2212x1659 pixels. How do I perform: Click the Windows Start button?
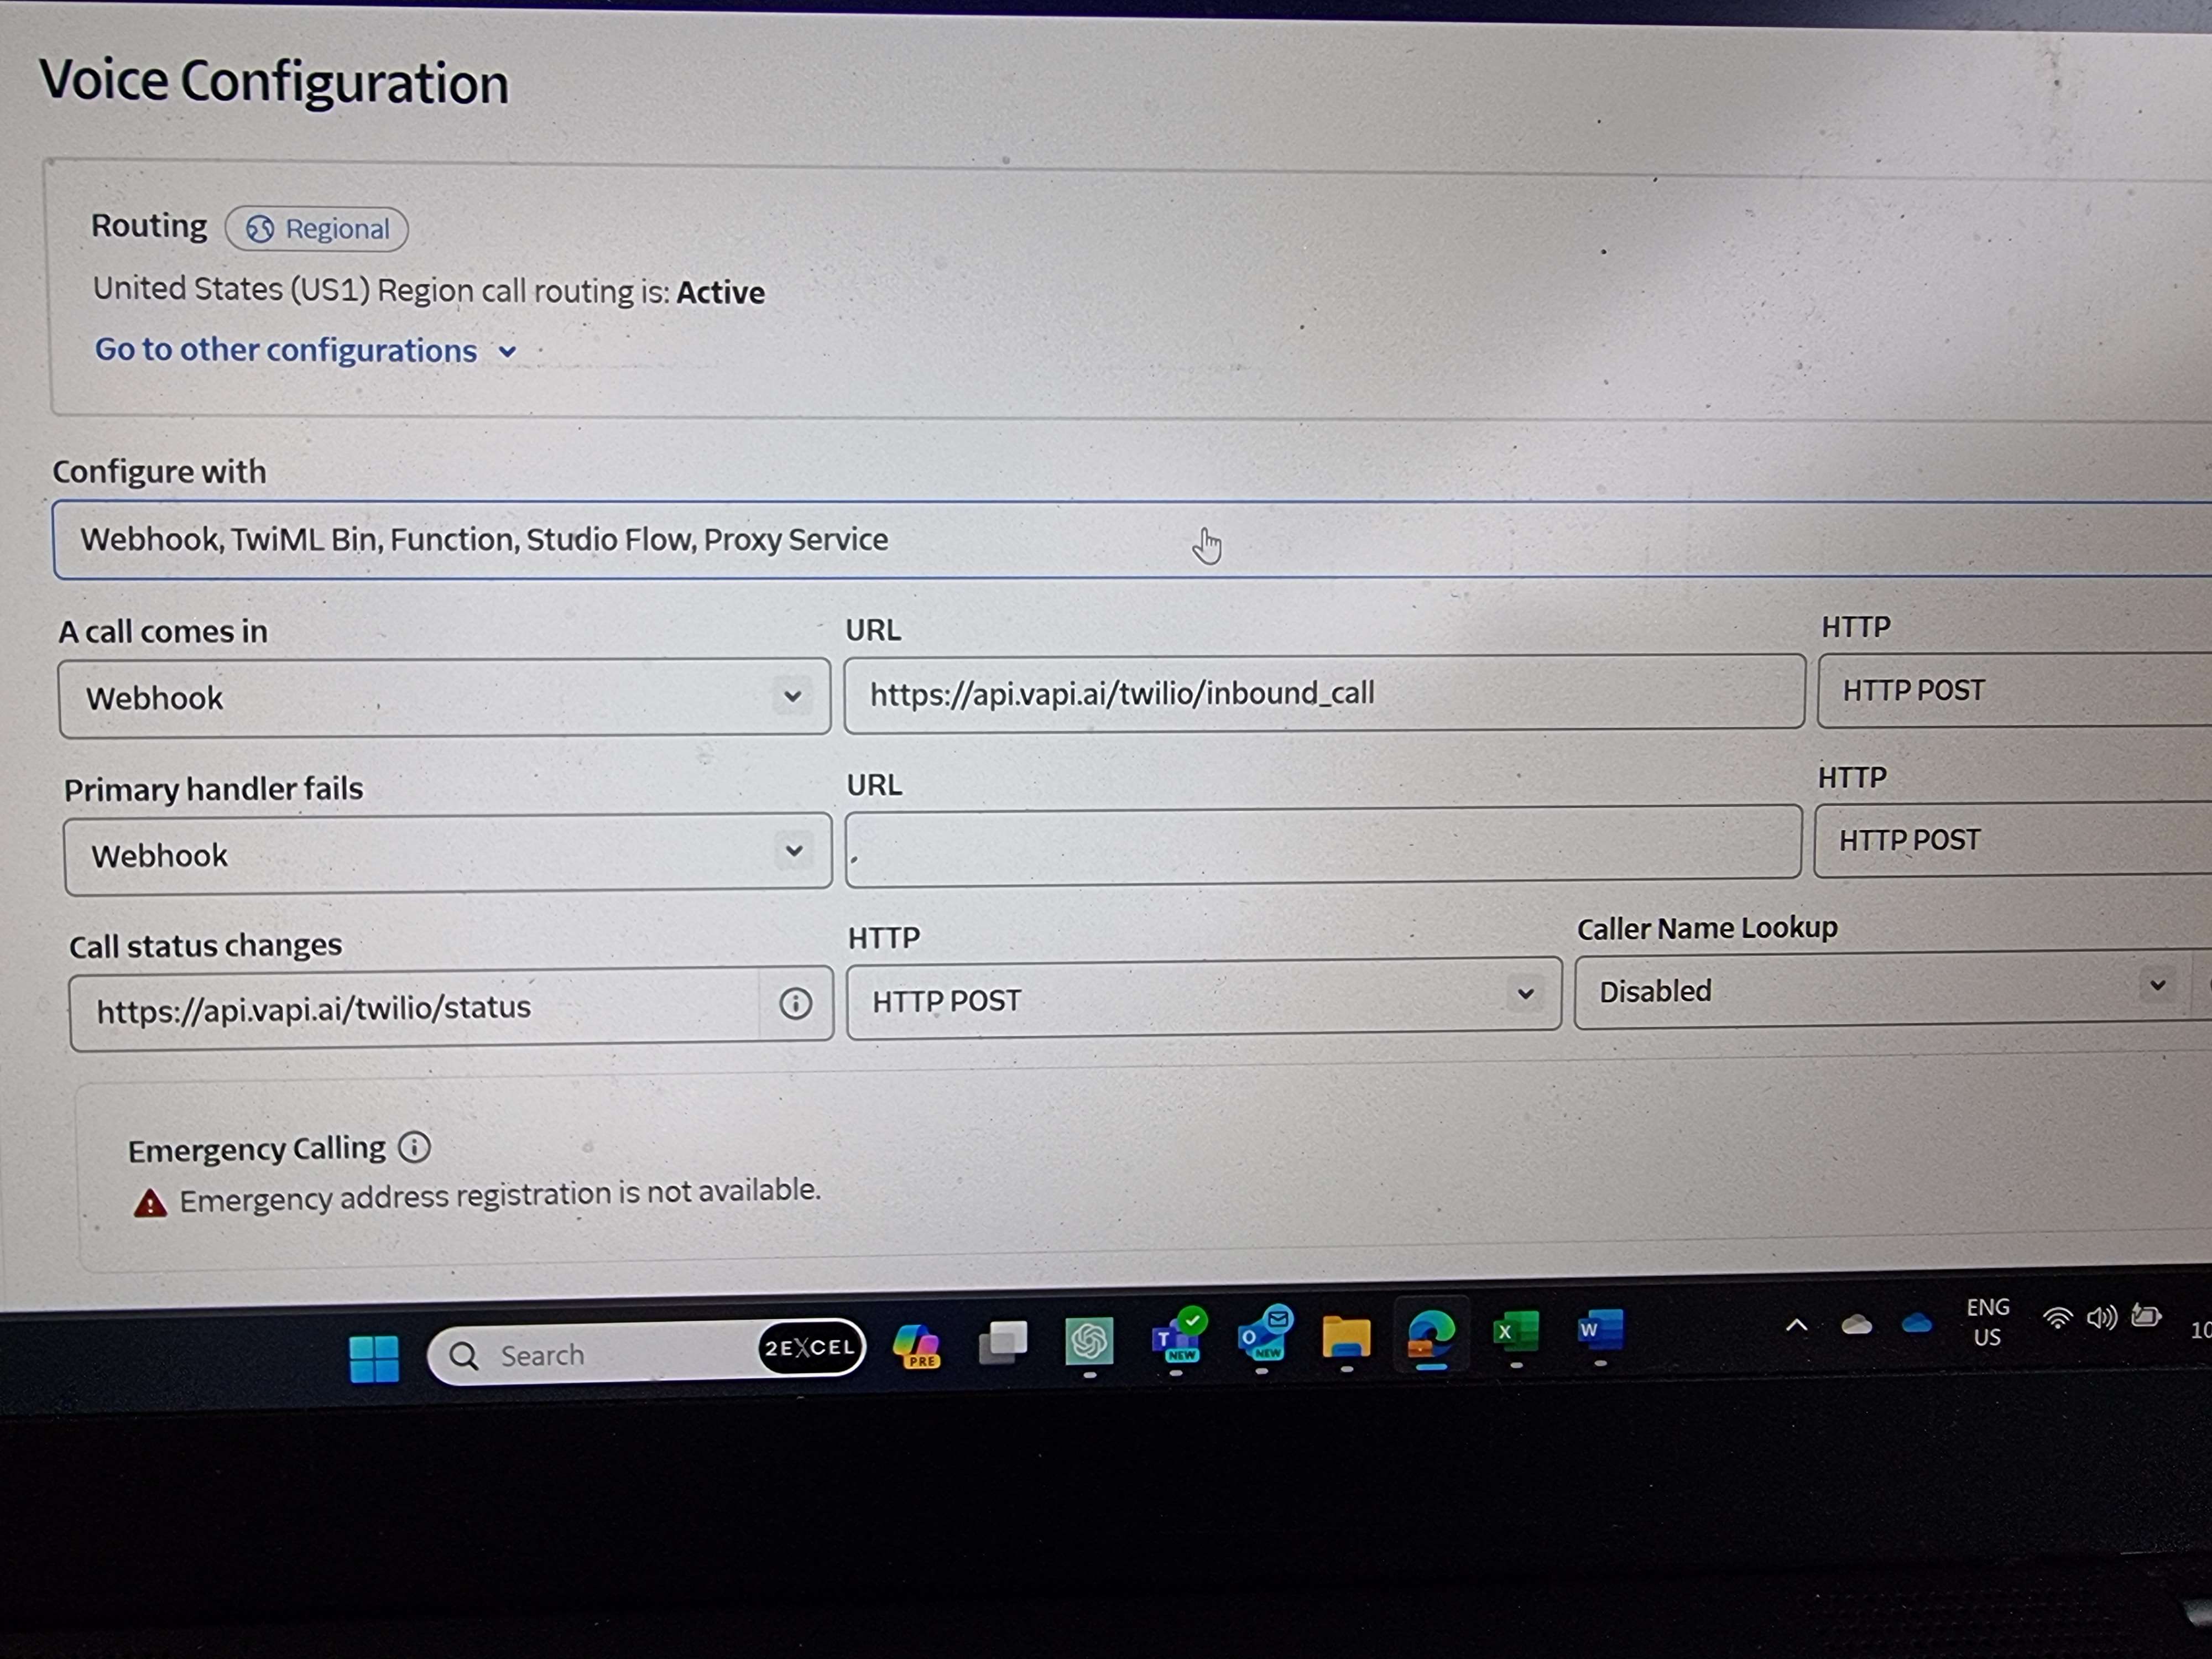pyautogui.click(x=374, y=1359)
